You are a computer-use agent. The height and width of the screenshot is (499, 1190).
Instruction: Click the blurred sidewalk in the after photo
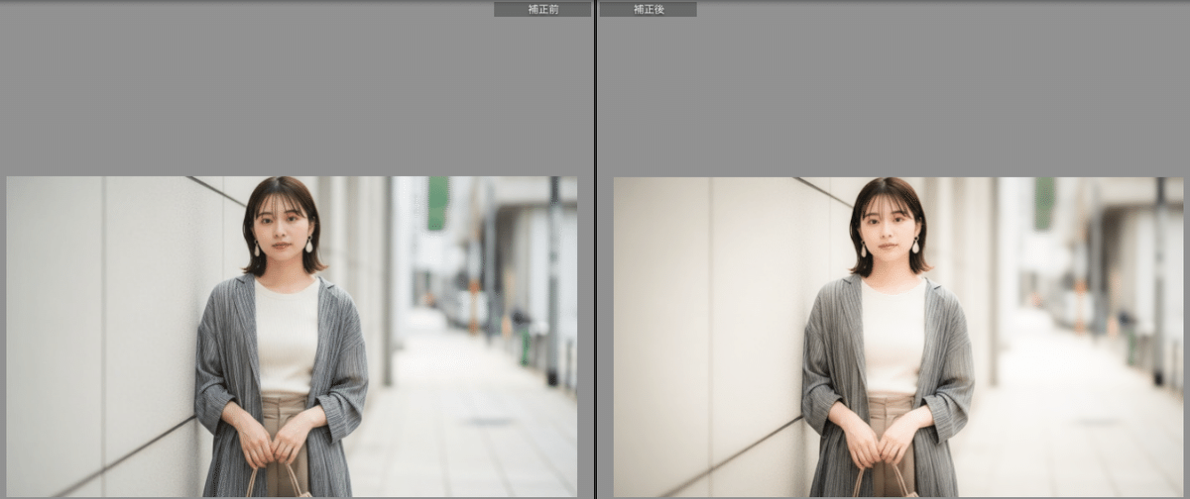(1071, 416)
